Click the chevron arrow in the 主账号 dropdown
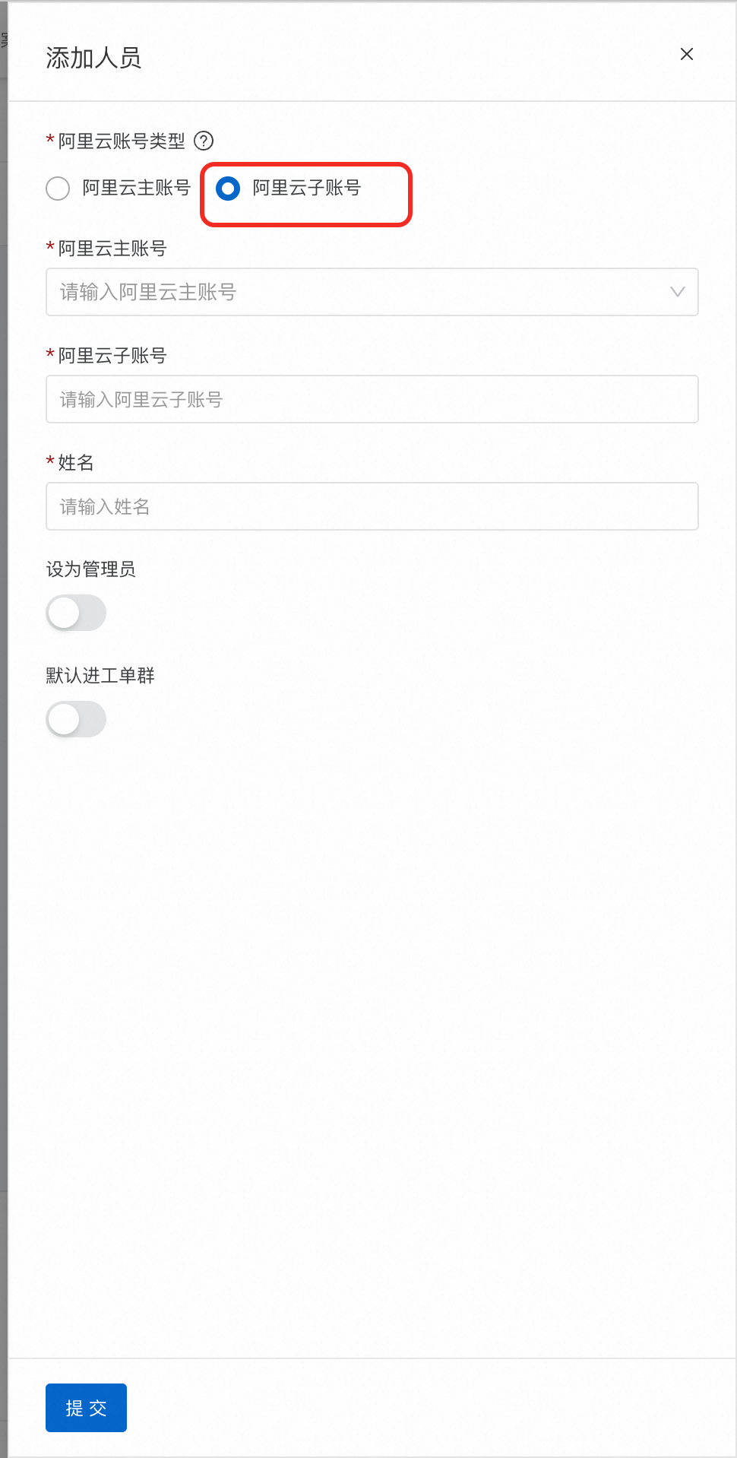 pyautogui.click(x=677, y=292)
